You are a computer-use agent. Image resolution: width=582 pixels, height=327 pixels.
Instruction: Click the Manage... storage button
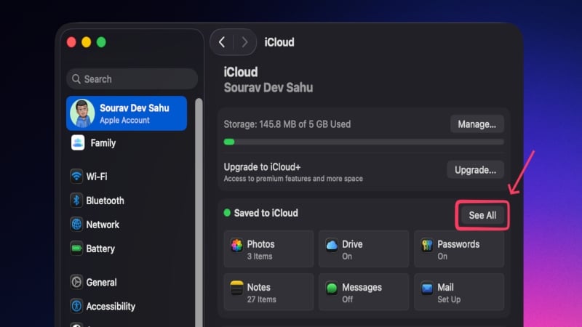tap(477, 124)
